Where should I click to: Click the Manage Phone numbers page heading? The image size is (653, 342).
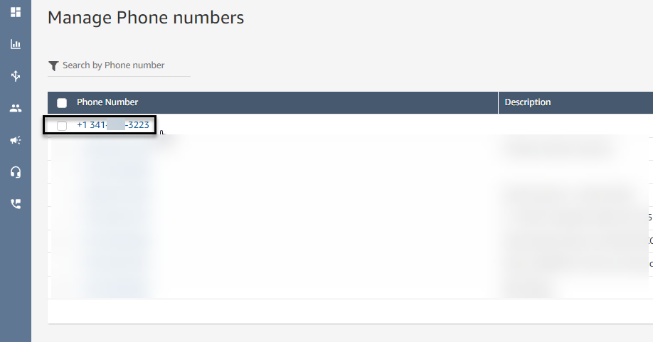146,18
